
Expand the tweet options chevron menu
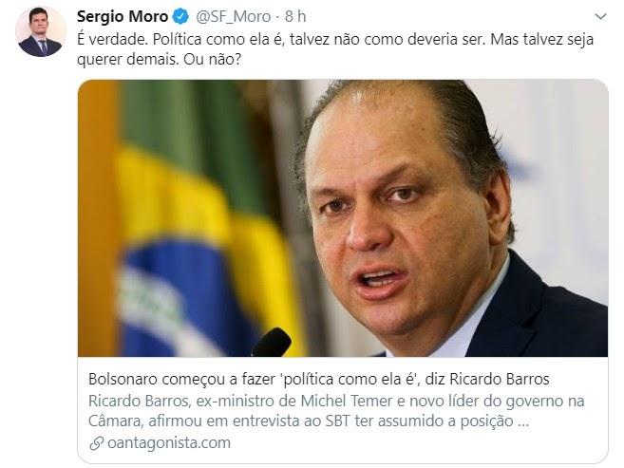click(600, 17)
